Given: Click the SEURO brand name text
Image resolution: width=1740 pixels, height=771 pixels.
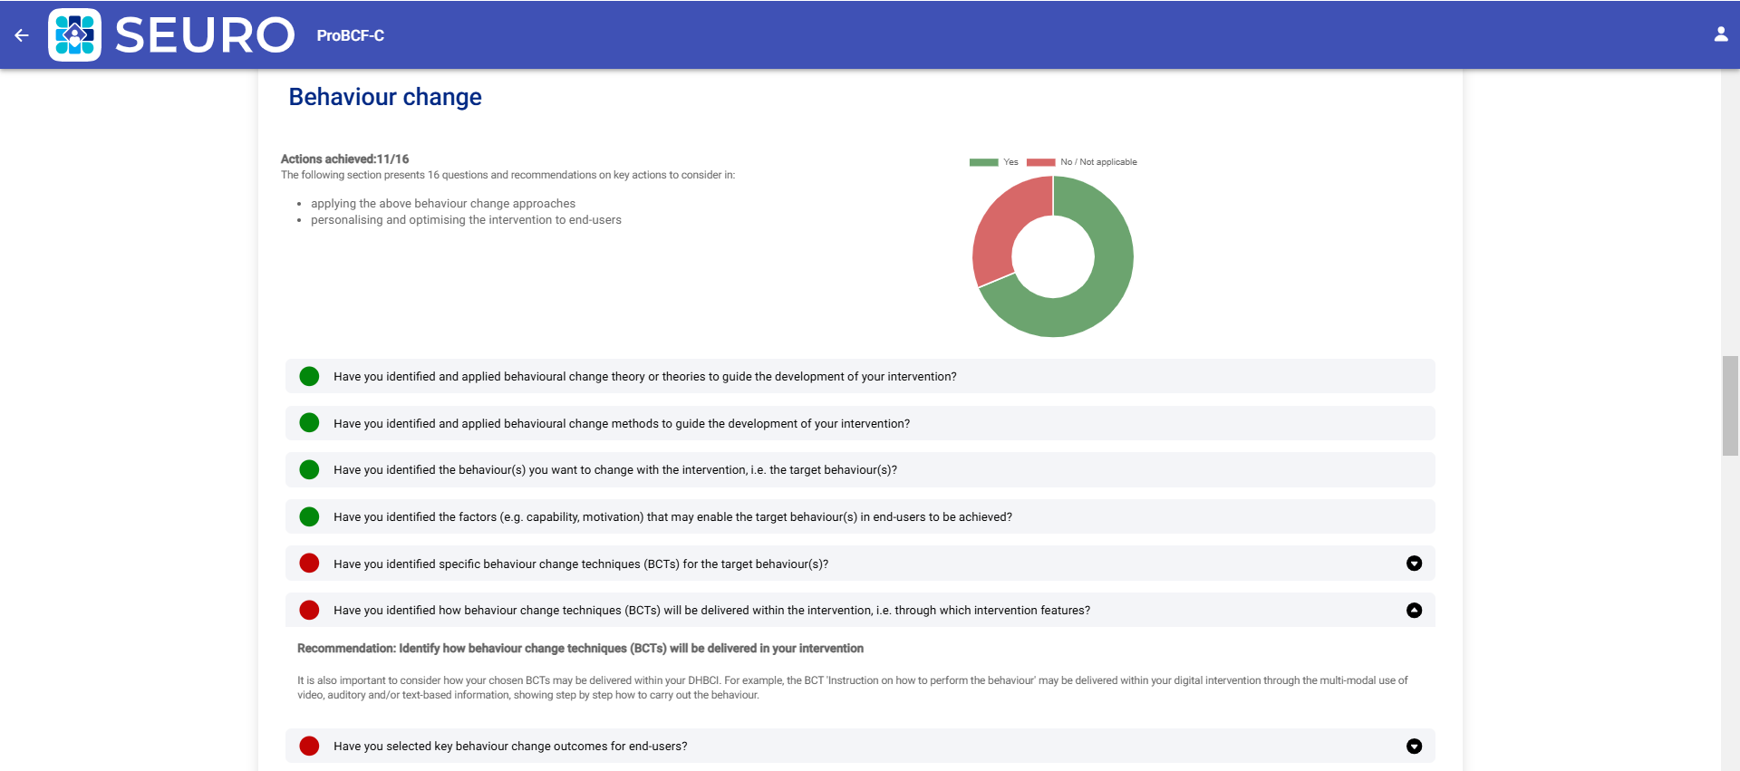Looking at the screenshot, I should pos(204,35).
